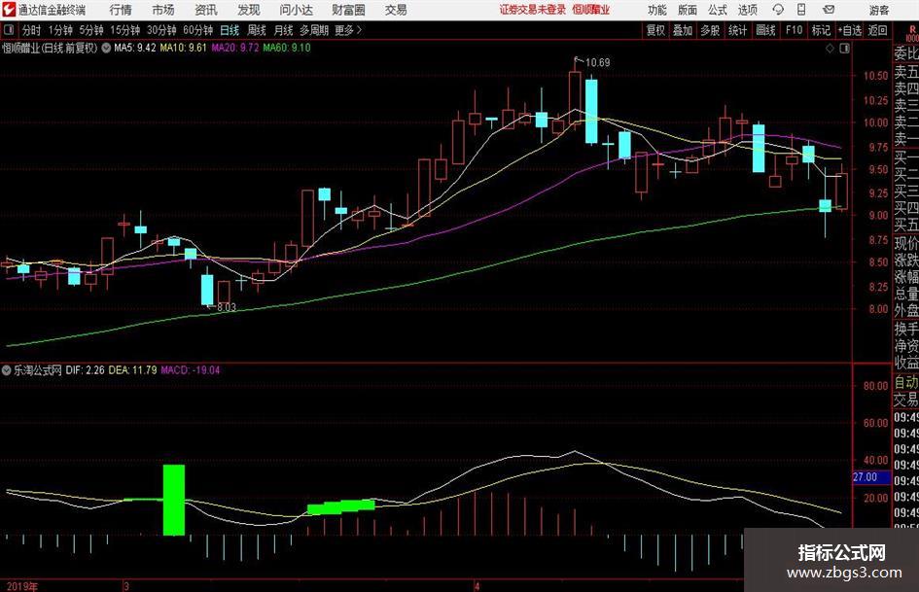Switch to the 15分钟 period tab
This screenshot has height=592, width=919.
(125, 30)
